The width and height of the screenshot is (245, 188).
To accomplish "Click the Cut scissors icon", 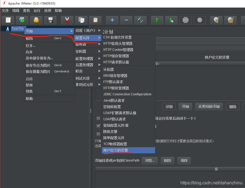I will (x=67, y=20).
